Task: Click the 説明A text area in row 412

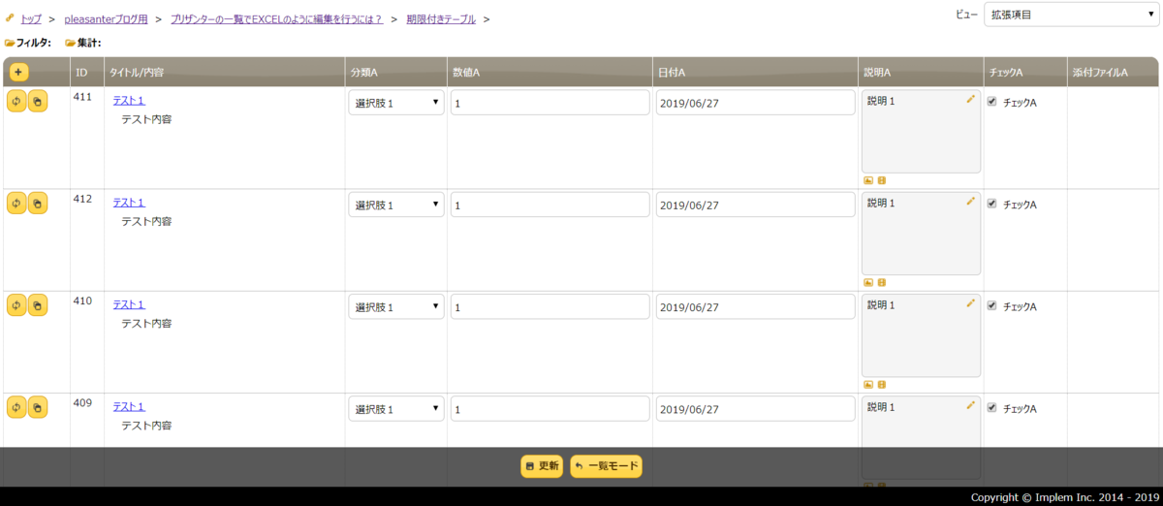Action: 921,234
